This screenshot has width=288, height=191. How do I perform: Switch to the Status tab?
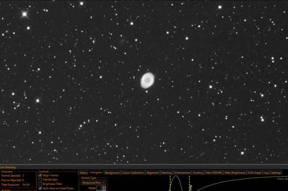(x=84, y=173)
